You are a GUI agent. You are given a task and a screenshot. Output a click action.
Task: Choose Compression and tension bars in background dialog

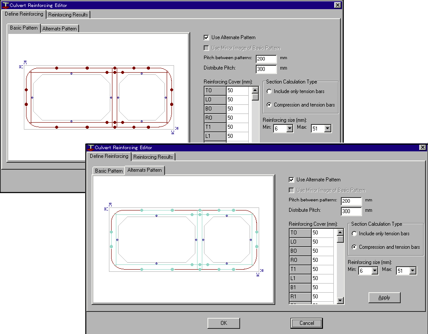click(270, 105)
